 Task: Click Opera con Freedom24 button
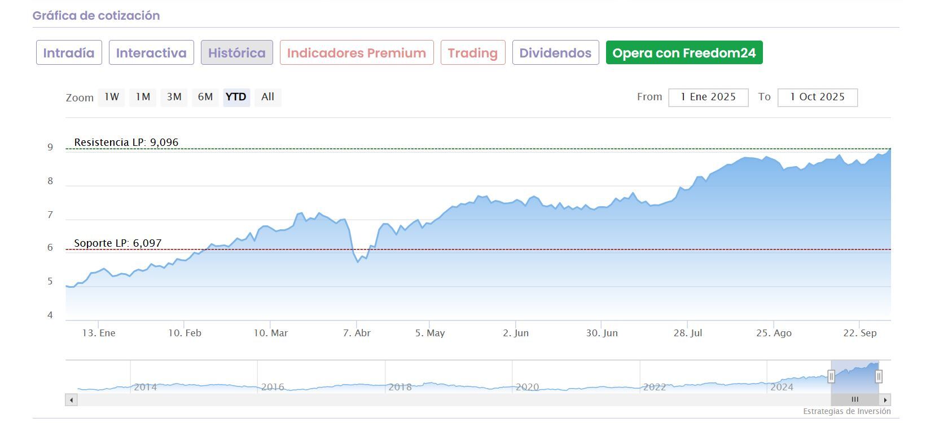tap(684, 53)
